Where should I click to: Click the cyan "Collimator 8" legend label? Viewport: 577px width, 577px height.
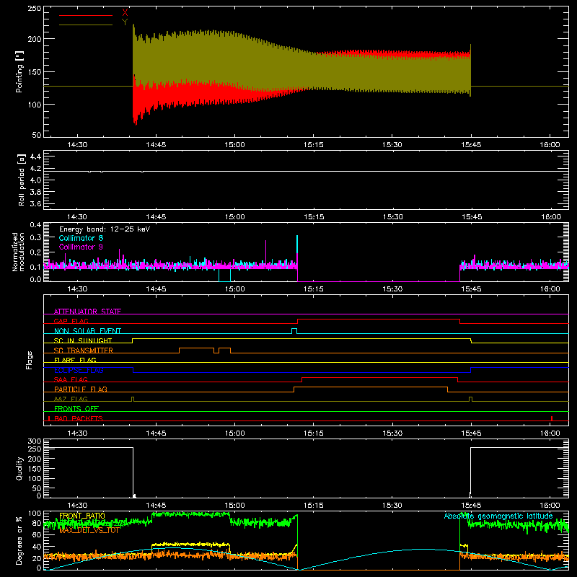coord(81,238)
